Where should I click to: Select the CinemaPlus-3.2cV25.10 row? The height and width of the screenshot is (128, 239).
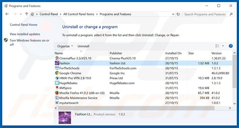pyautogui.click(x=143, y=58)
